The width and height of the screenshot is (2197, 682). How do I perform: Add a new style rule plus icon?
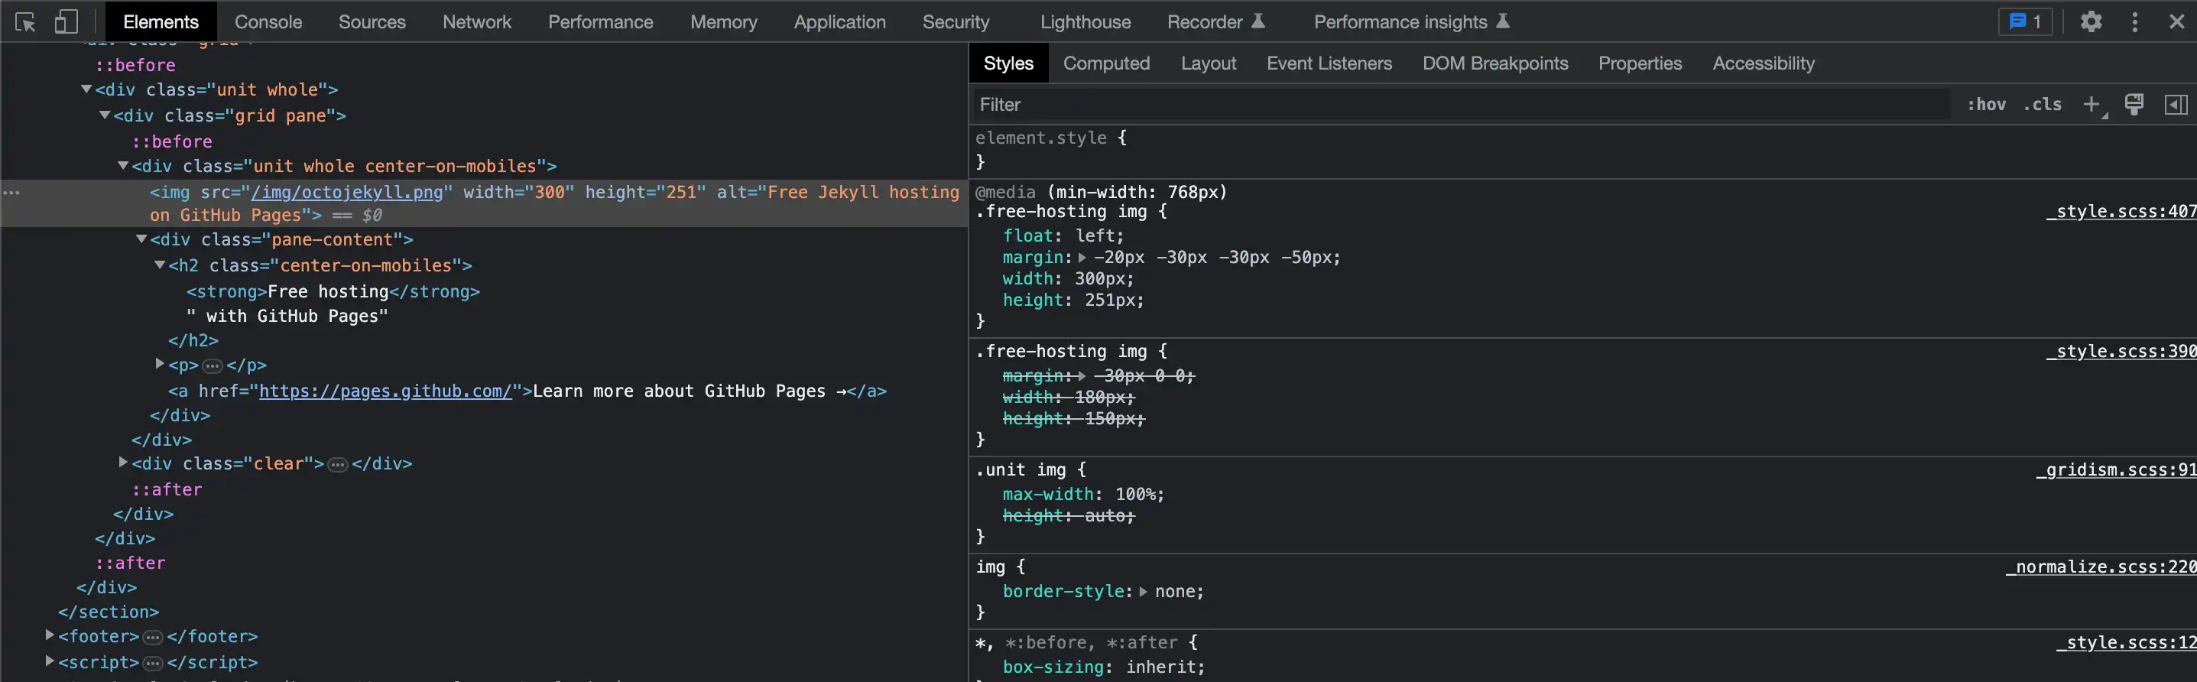coord(2092,105)
